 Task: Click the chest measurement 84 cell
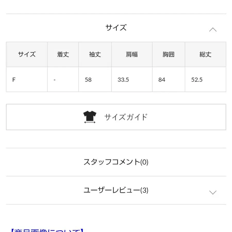click(x=162, y=80)
